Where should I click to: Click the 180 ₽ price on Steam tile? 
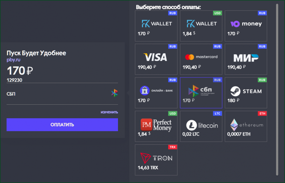[233, 101]
